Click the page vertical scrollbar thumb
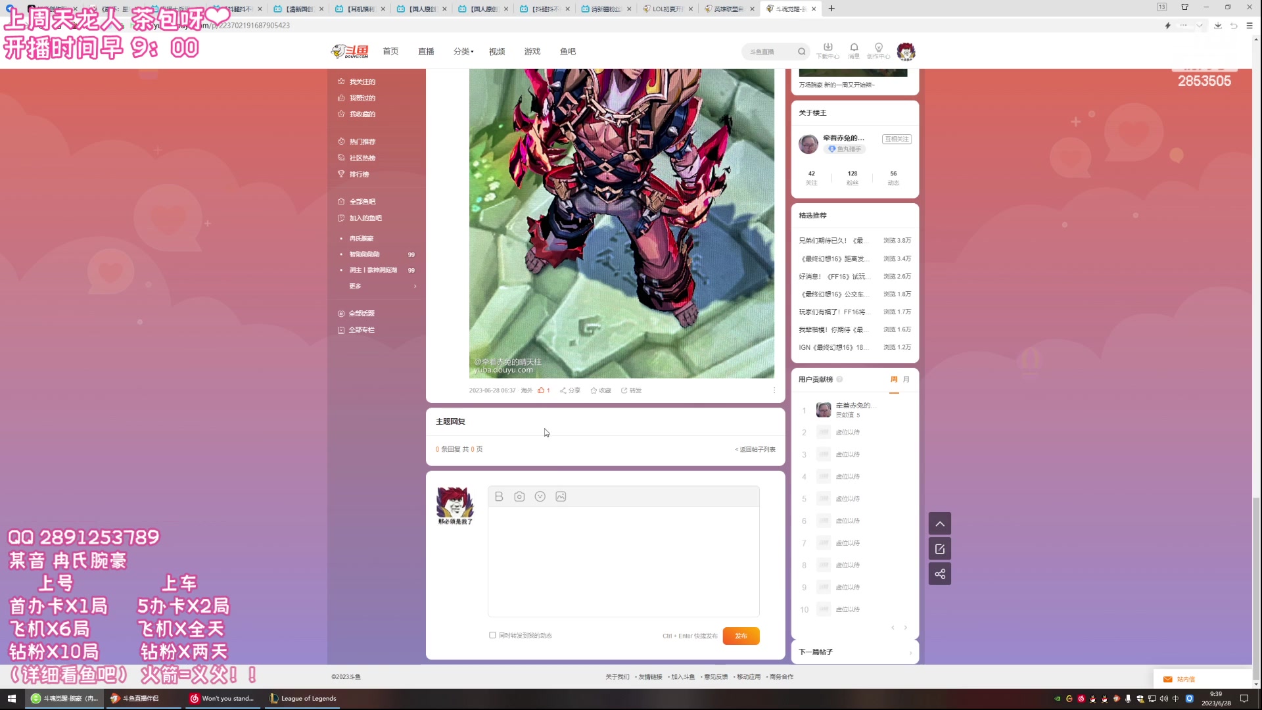This screenshot has height=710, width=1262. 1256,589
